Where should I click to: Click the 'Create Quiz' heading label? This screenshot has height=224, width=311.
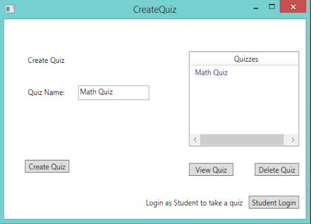(x=46, y=60)
